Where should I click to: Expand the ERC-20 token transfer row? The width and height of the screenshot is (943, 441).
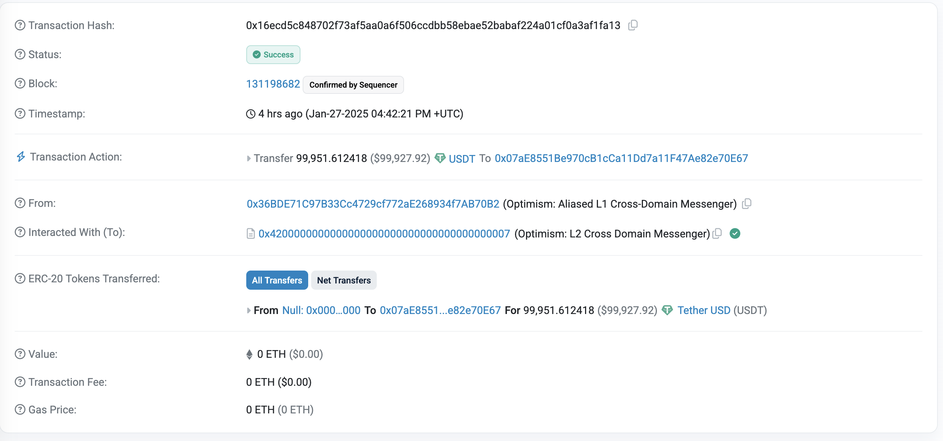(x=248, y=310)
